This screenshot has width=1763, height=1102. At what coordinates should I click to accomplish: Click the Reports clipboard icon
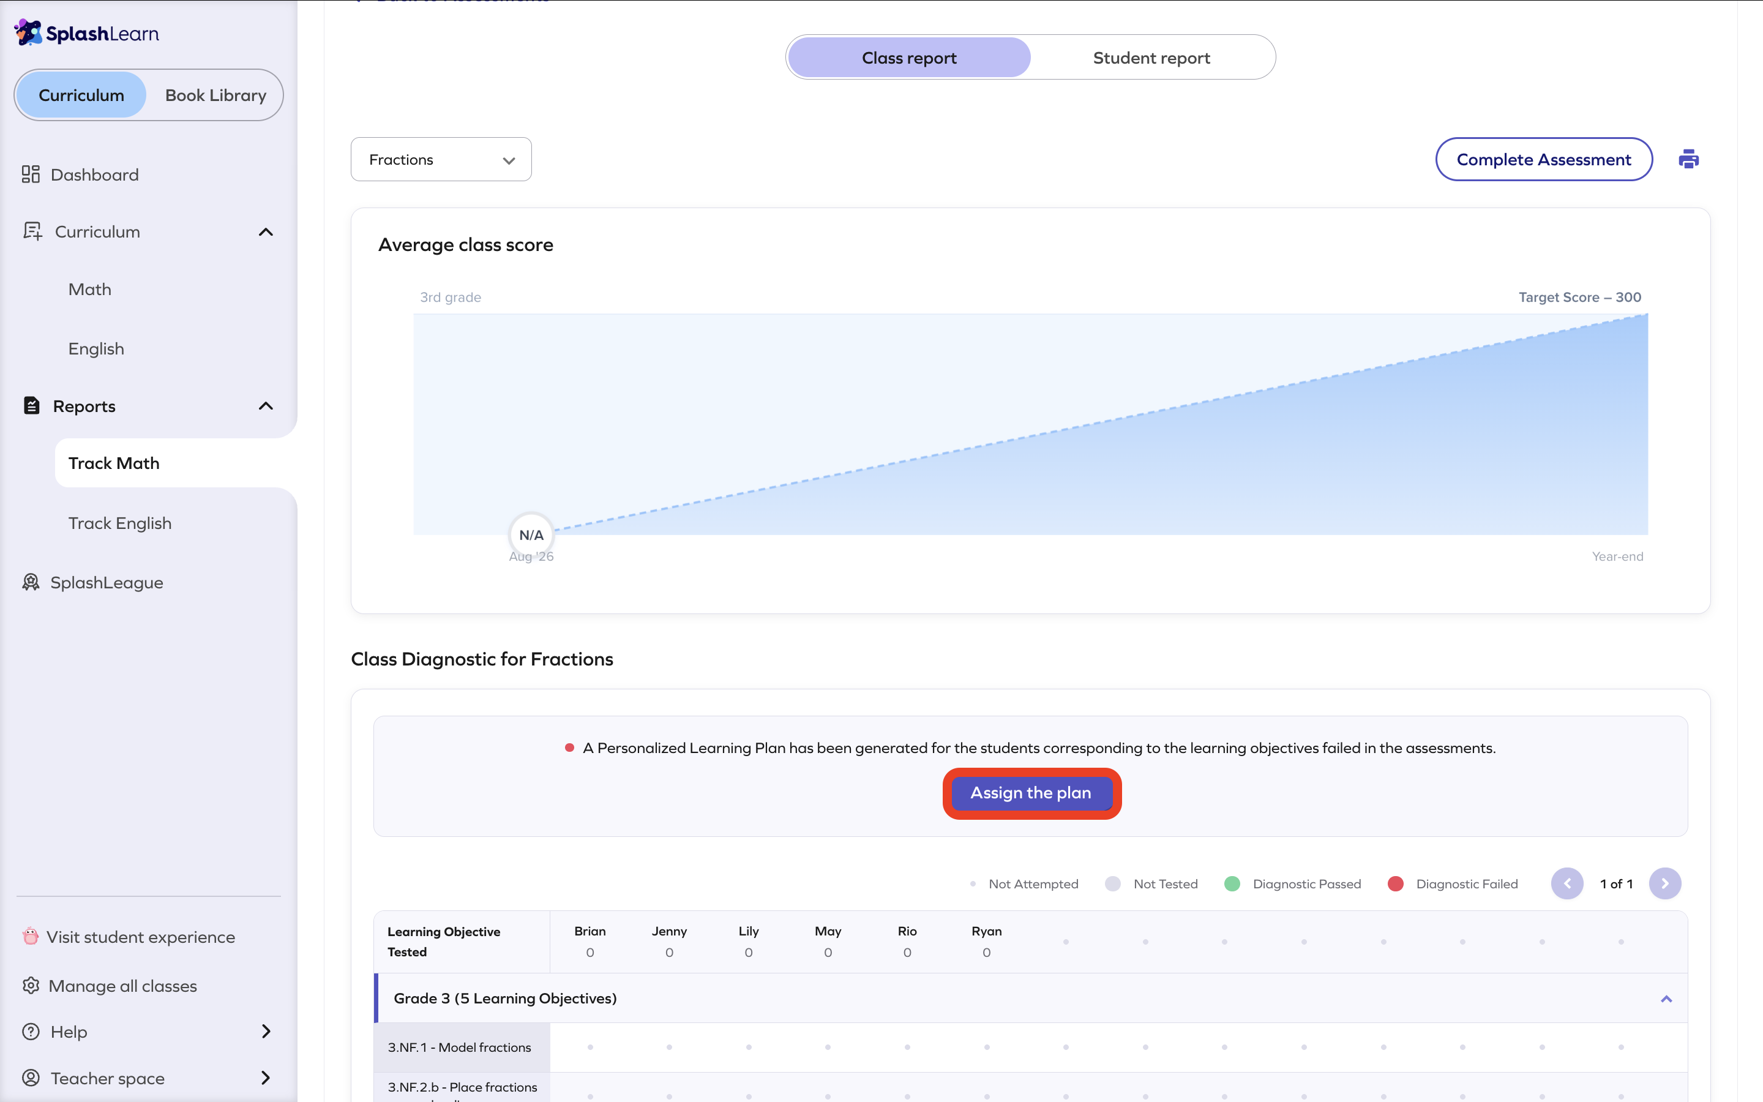tap(31, 405)
